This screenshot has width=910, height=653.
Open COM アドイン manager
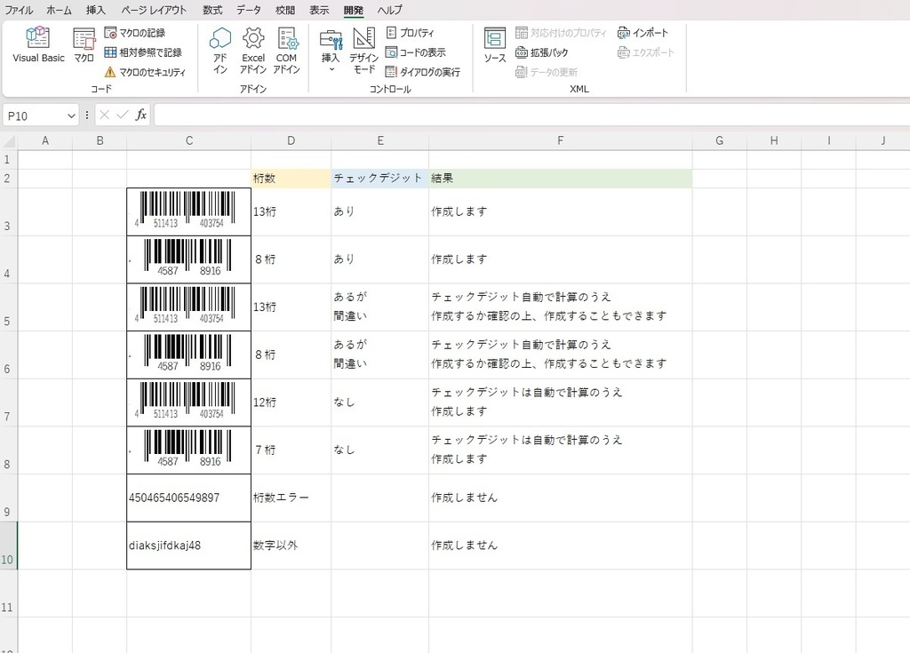287,51
